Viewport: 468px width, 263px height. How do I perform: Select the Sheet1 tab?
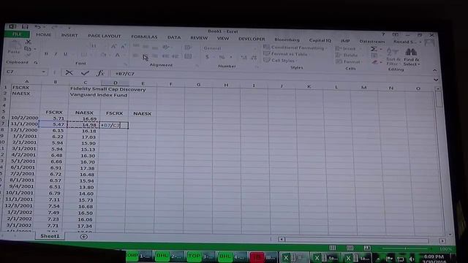click(50, 236)
